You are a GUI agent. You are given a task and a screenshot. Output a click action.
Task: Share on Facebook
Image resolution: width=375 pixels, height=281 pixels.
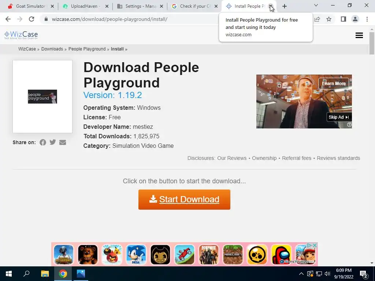[x=43, y=142]
